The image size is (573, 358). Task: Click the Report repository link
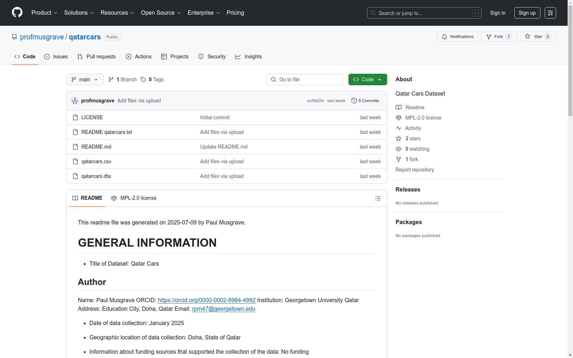[415, 170]
